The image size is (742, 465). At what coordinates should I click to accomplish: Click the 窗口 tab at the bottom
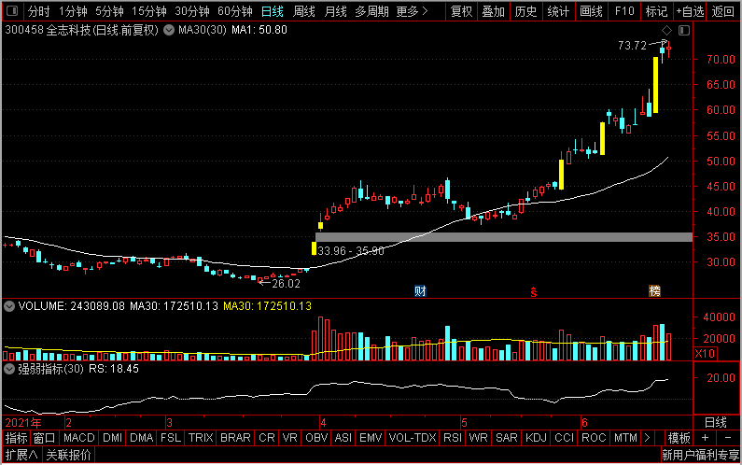tap(45, 438)
